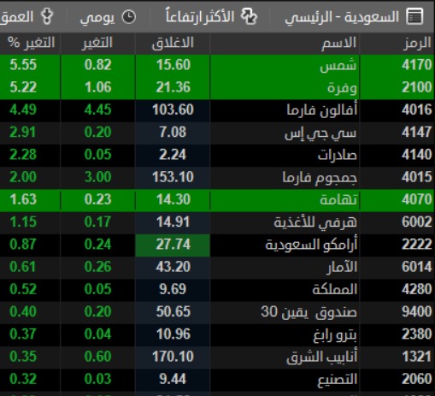Screen dimensions: 435x396
Task: Select the أفالون فارما stock name
Action: tap(322, 110)
